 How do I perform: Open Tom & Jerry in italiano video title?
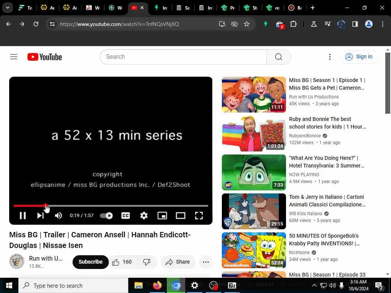pos(327,201)
